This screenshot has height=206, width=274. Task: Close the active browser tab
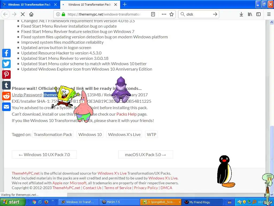click(116, 5)
